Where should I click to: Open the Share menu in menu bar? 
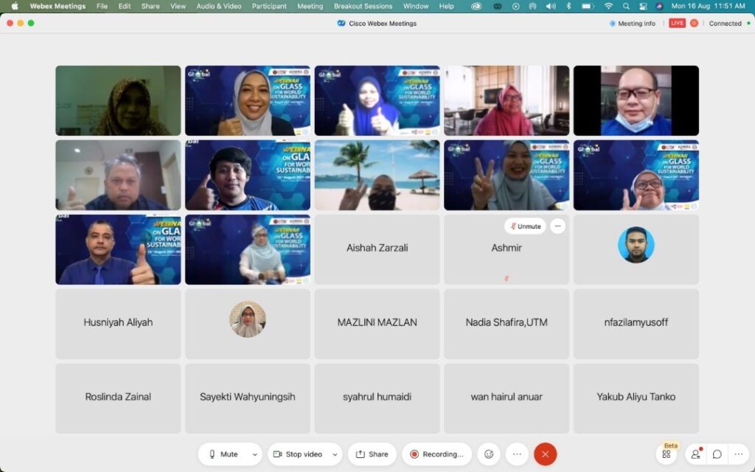150,6
